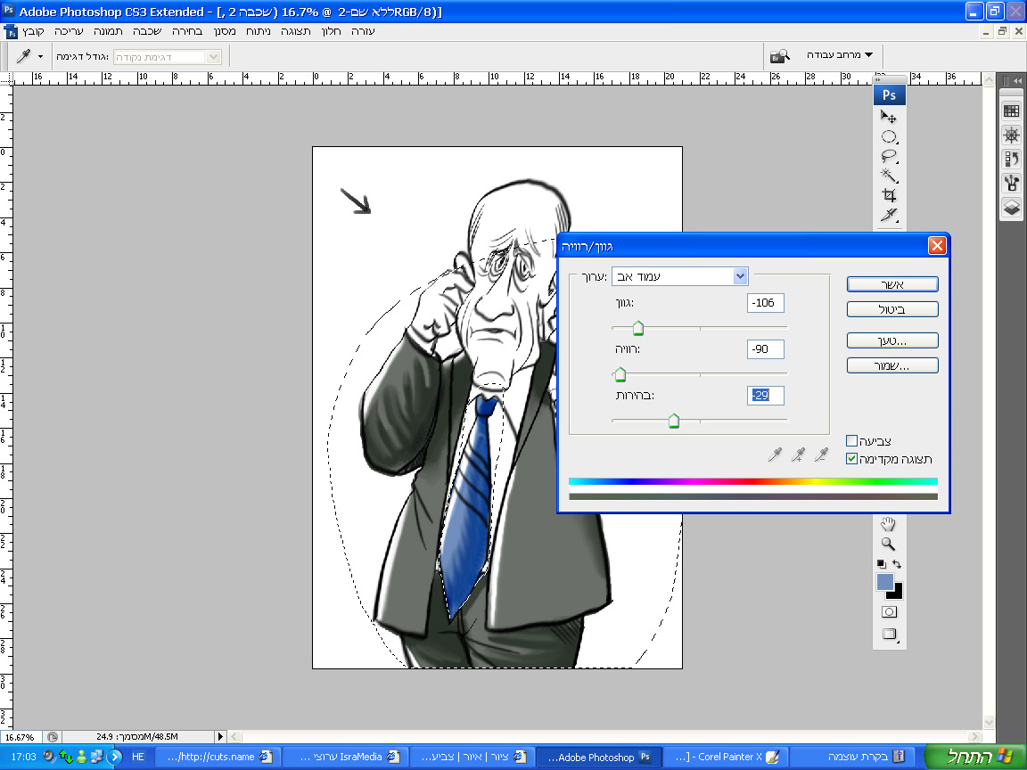Open the חלון (Window) menu
The image size is (1027, 770).
coord(332,31)
